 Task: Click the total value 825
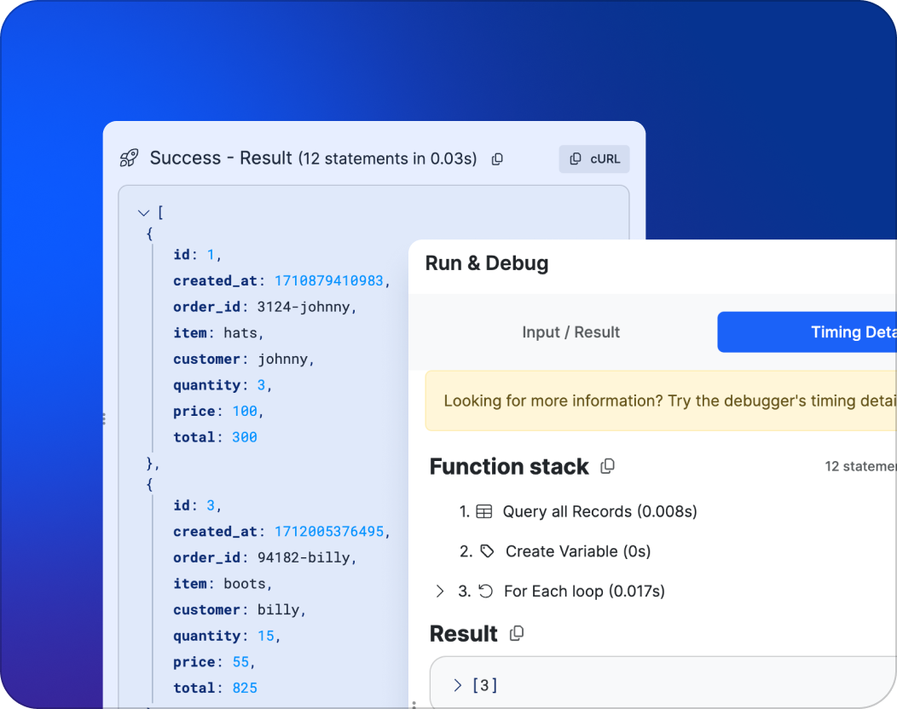(244, 688)
